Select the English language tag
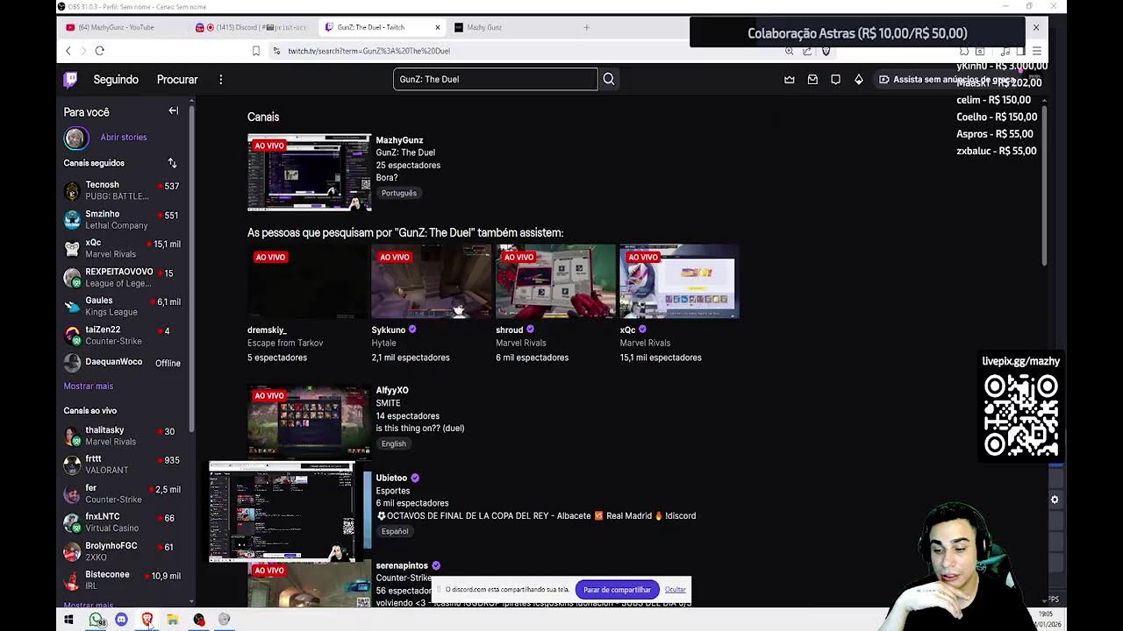1123x631 pixels. (393, 443)
